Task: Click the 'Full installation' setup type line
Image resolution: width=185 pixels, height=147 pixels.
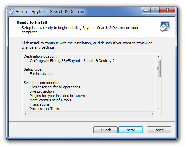Action: 41,74
